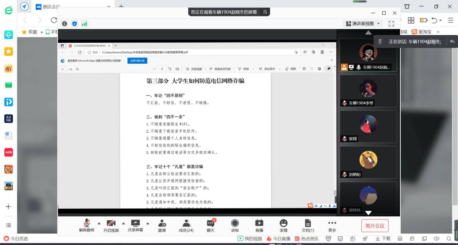Screen dimensions: 458x245
Task: View meeting info via the info icon
Action: pos(64,24)
